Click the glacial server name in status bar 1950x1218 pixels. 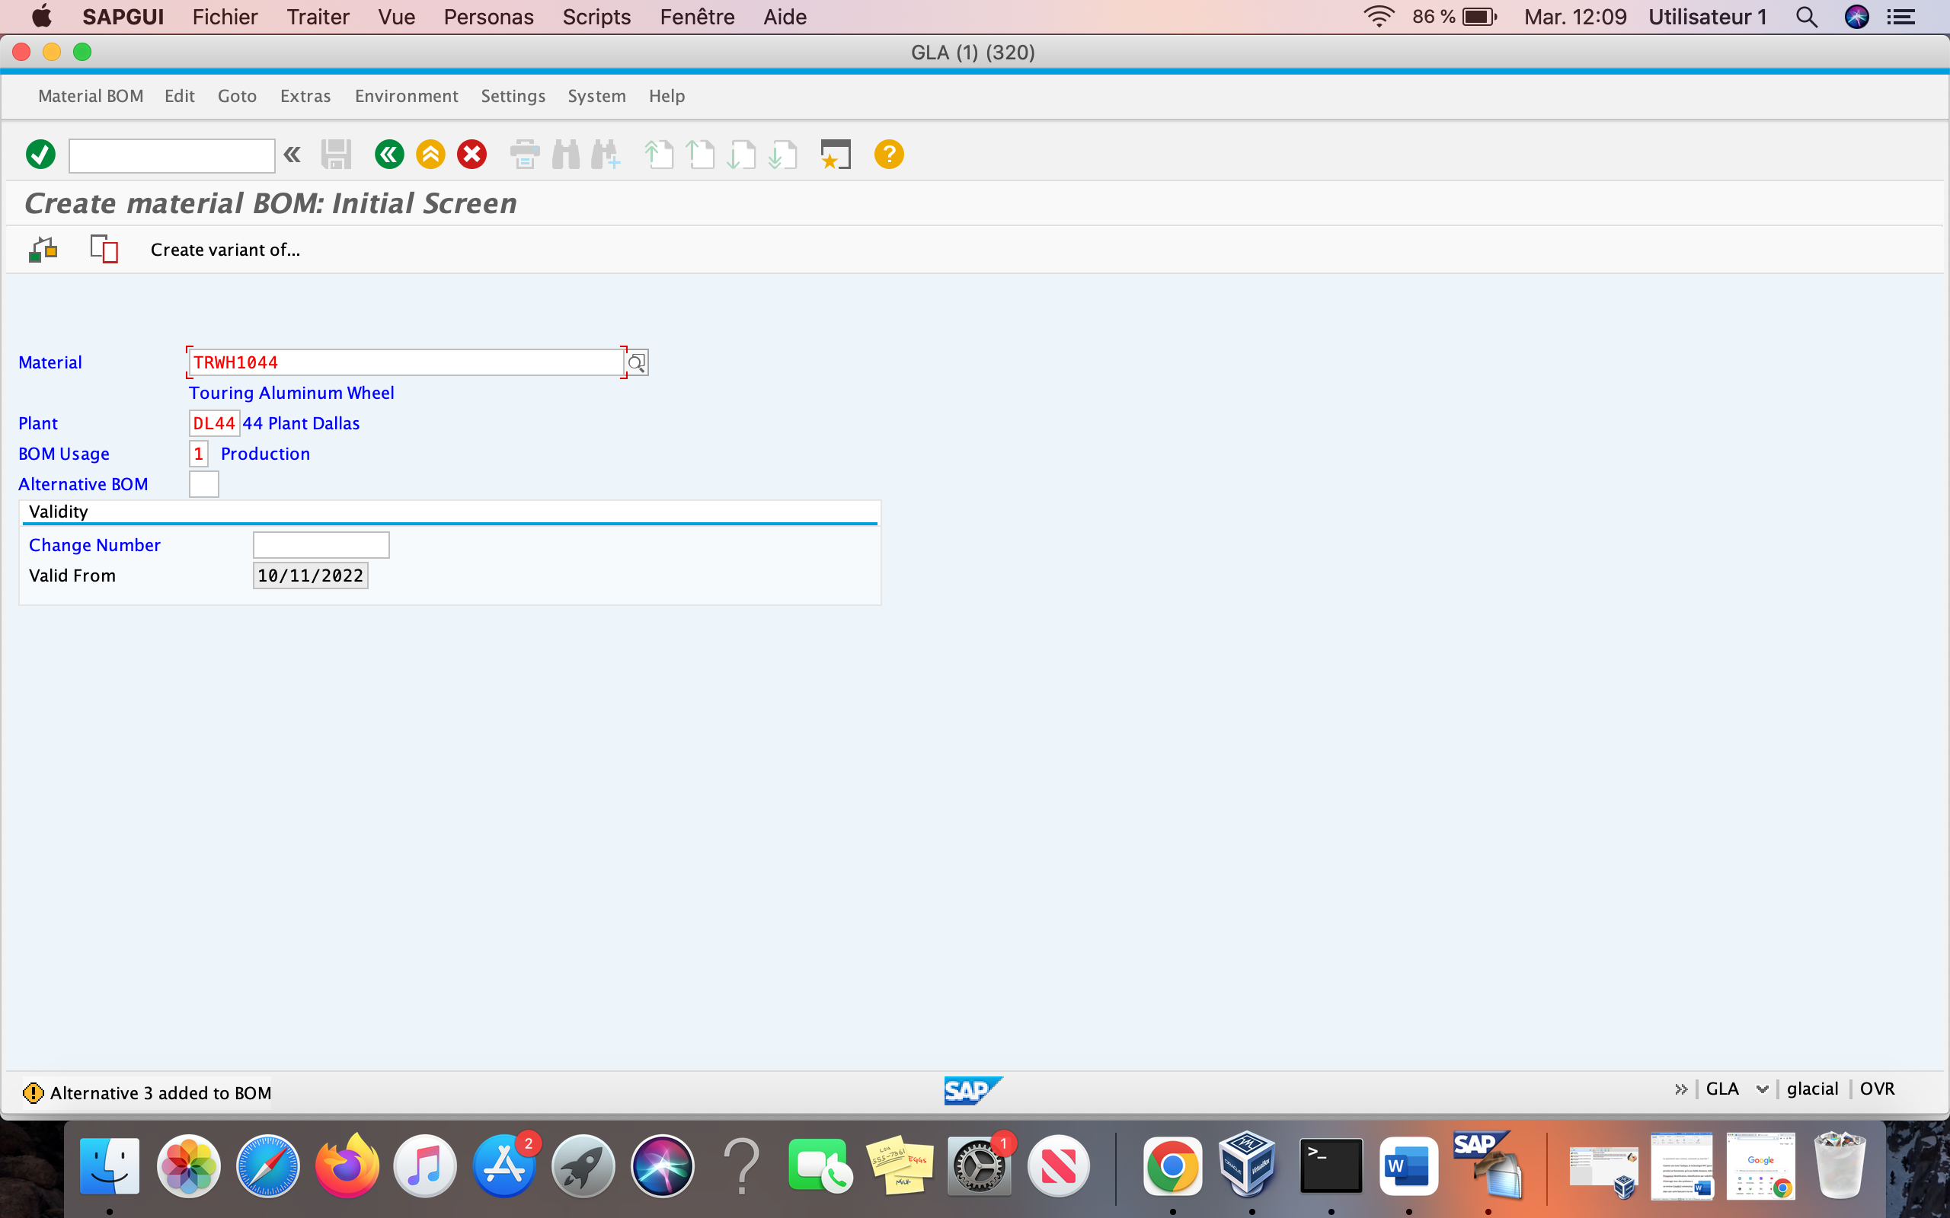[1812, 1089]
